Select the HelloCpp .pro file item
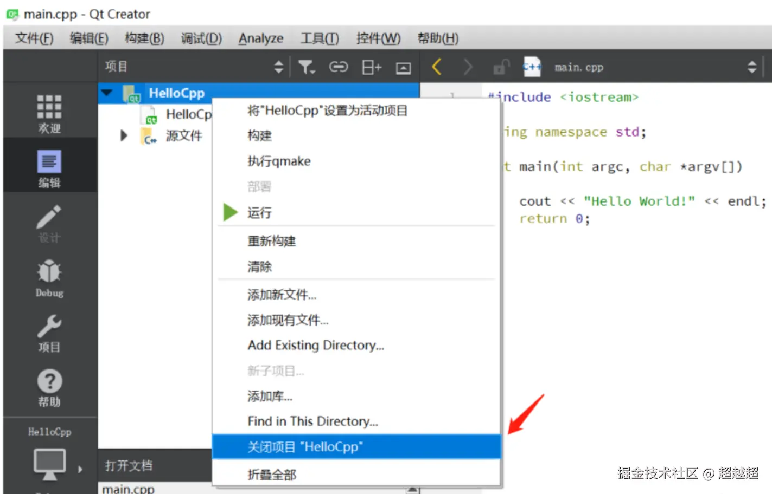Viewport: 772px width, 494px height. (188, 114)
